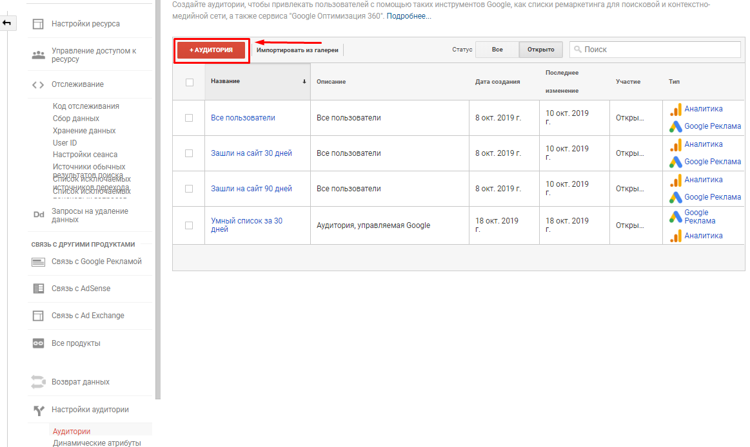Open Связь с AdSense icon

click(x=38, y=289)
